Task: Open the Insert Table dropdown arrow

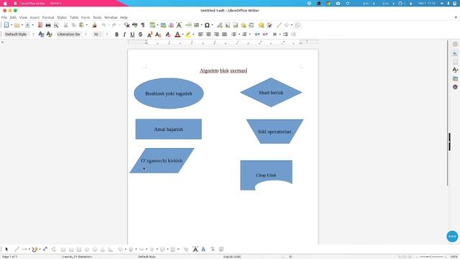Action: click(x=157, y=25)
